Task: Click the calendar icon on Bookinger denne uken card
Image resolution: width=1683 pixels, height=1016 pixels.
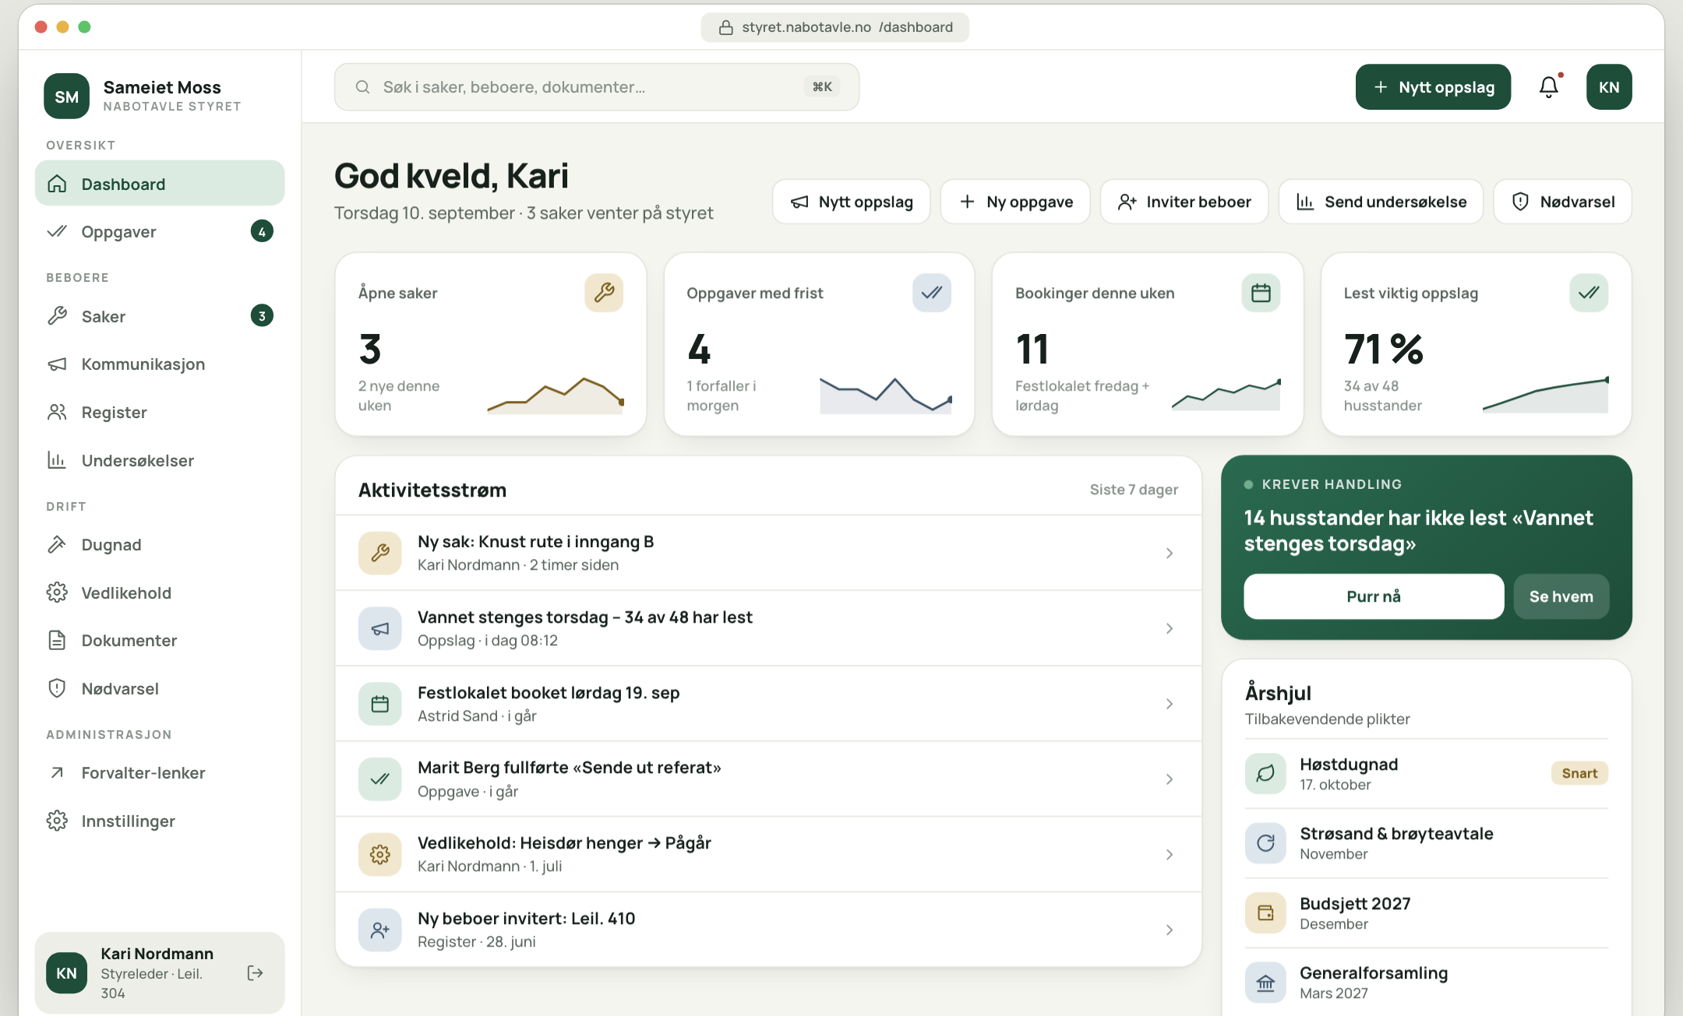Action: pyautogui.click(x=1261, y=293)
